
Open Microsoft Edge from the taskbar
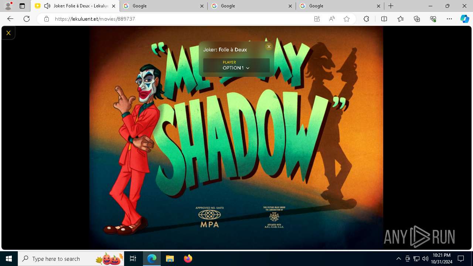click(152, 259)
